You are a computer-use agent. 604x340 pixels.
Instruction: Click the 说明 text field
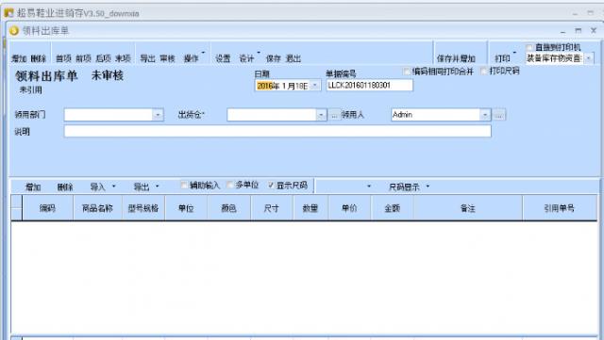tap(277, 132)
